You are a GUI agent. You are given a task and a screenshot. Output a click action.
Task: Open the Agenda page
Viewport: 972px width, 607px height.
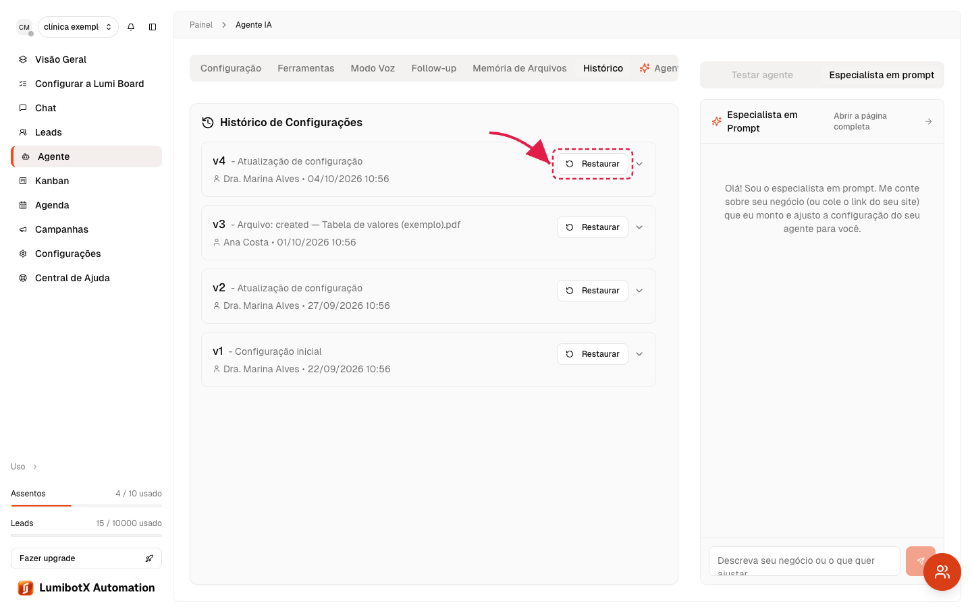(x=86, y=205)
